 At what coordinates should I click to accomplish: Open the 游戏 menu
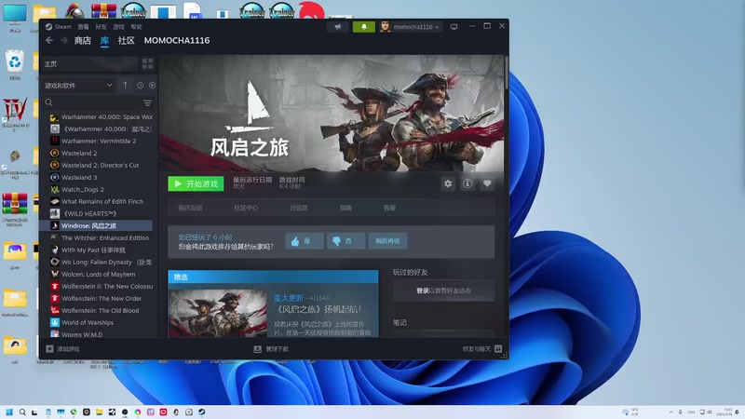[119, 27]
